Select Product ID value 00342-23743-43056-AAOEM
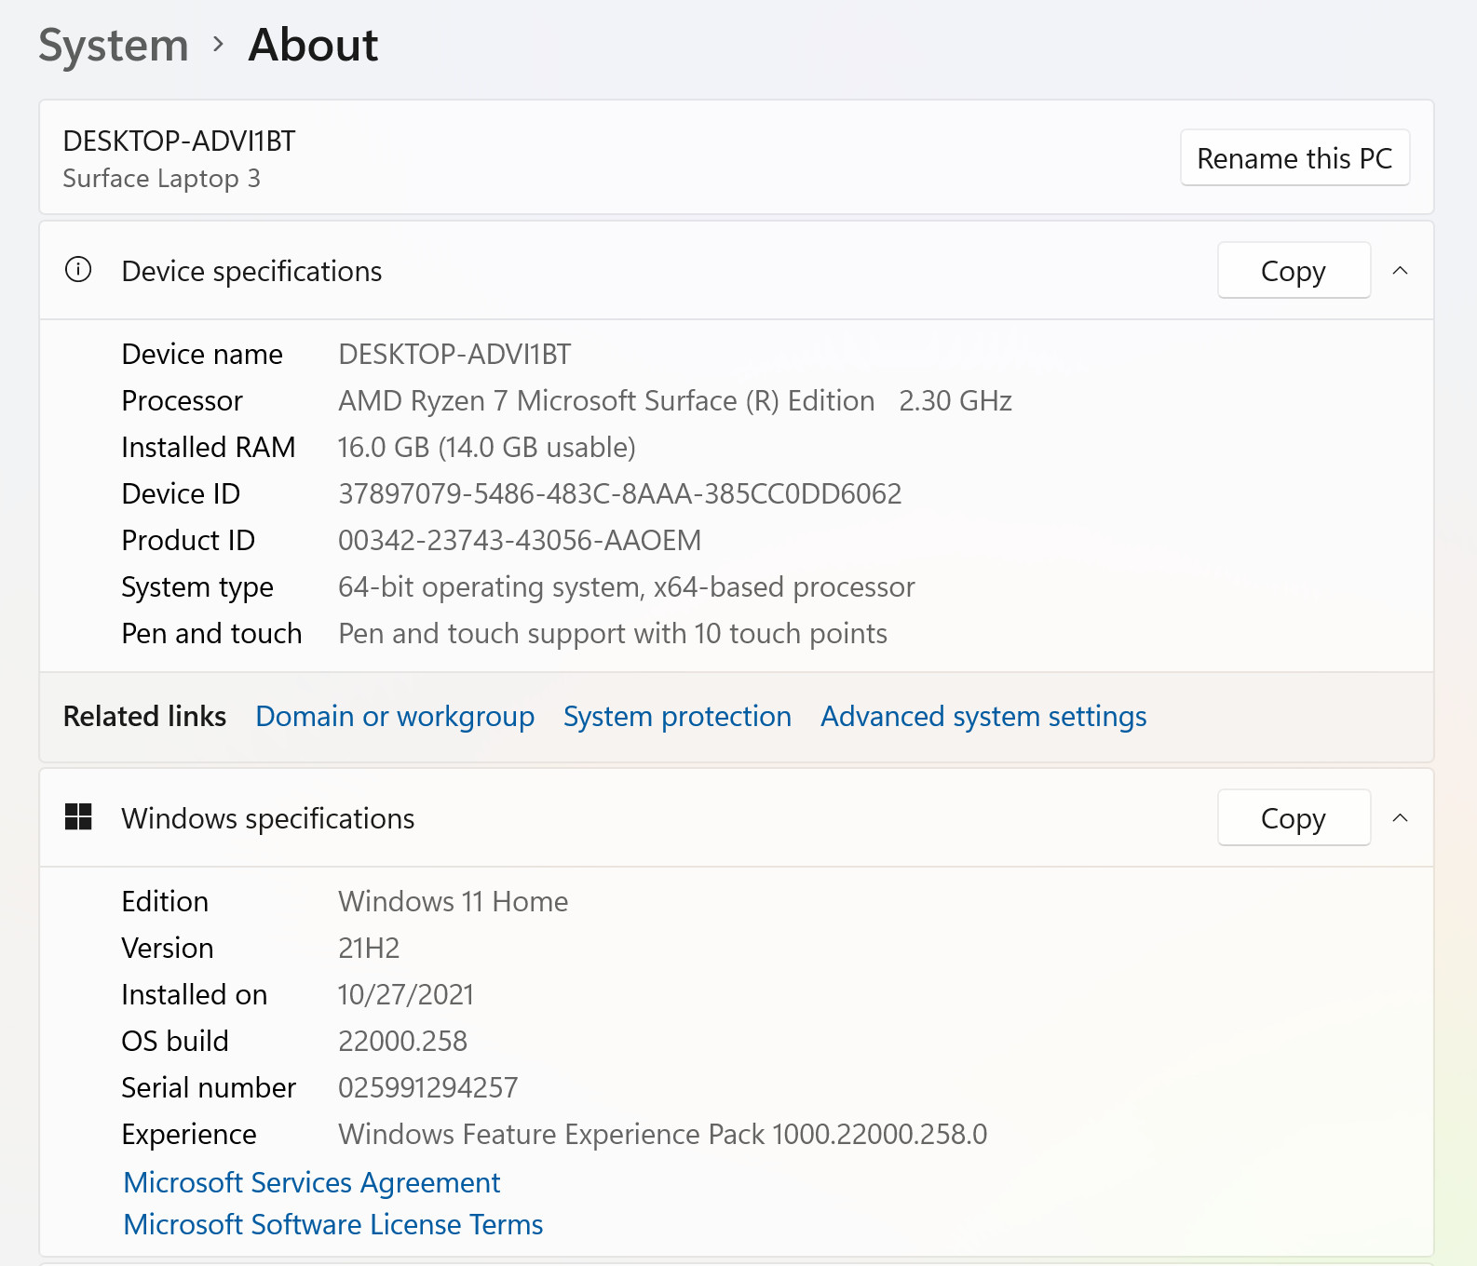This screenshot has height=1266, width=1477. [x=520, y=541]
